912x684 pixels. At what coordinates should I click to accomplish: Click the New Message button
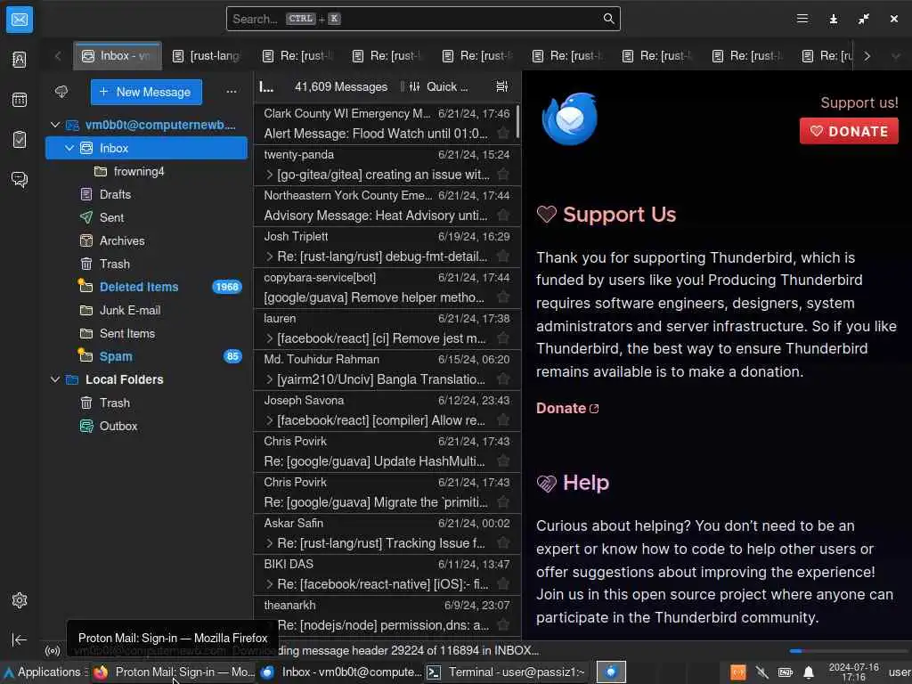coord(146,92)
